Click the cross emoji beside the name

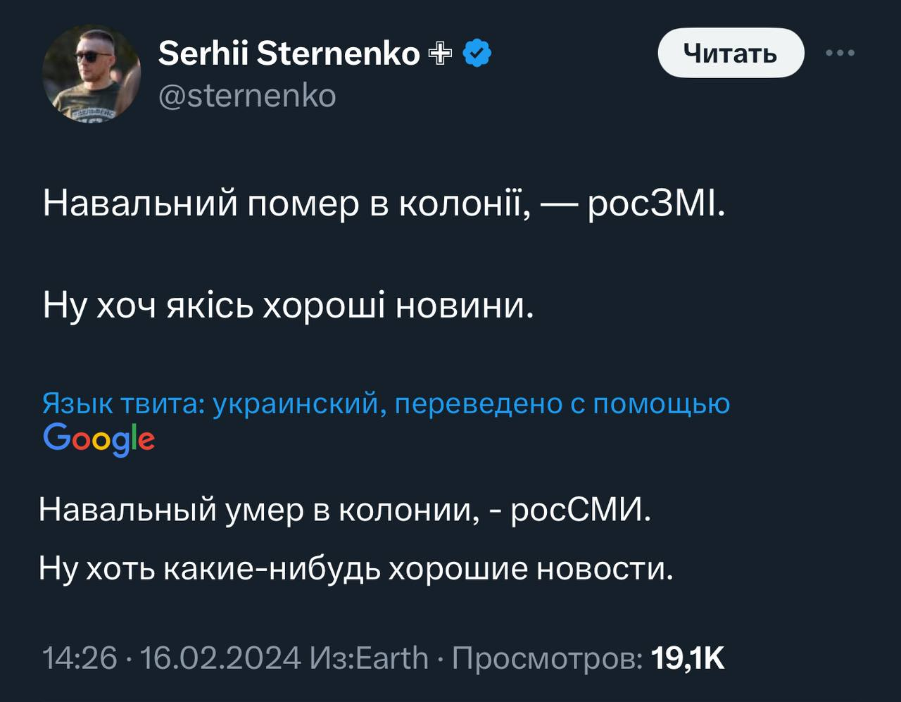[439, 54]
